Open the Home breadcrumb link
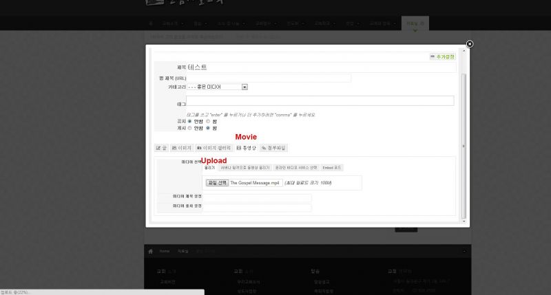The width and height of the screenshot is (551, 295). tap(164, 251)
